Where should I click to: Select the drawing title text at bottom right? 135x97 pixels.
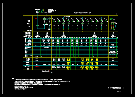[116, 88]
